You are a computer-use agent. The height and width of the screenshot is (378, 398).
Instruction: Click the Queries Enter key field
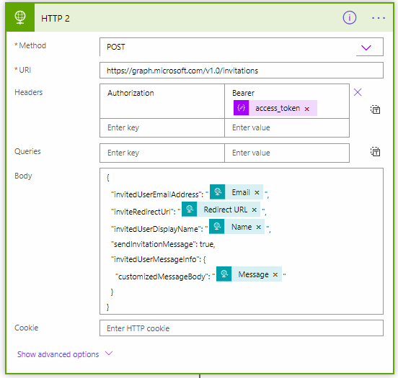[162, 153]
